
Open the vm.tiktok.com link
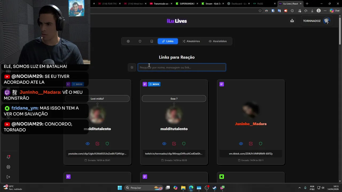251,154
